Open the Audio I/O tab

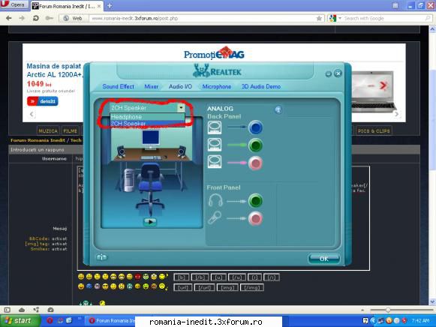[x=180, y=86]
